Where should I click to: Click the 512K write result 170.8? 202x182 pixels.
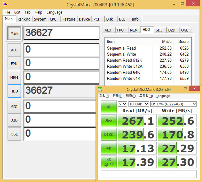click(x=177, y=134)
